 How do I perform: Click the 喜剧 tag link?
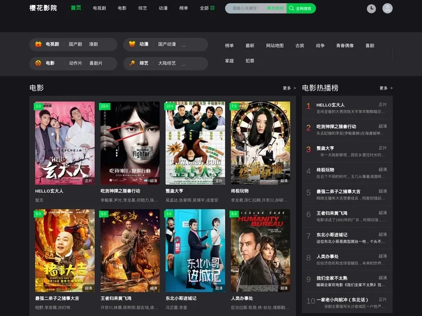pyautogui.click(x=370, y=46)
